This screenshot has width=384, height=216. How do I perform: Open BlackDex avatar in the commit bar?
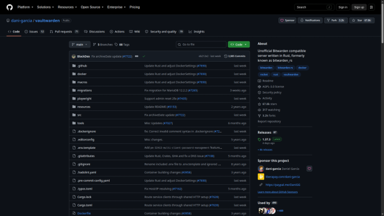click(x=74, y=56)
